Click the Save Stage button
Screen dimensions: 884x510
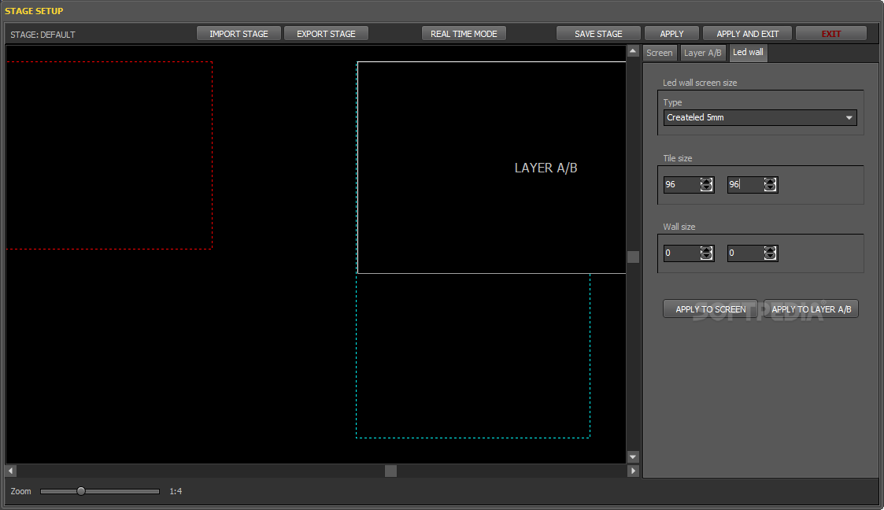pos(598,34)
